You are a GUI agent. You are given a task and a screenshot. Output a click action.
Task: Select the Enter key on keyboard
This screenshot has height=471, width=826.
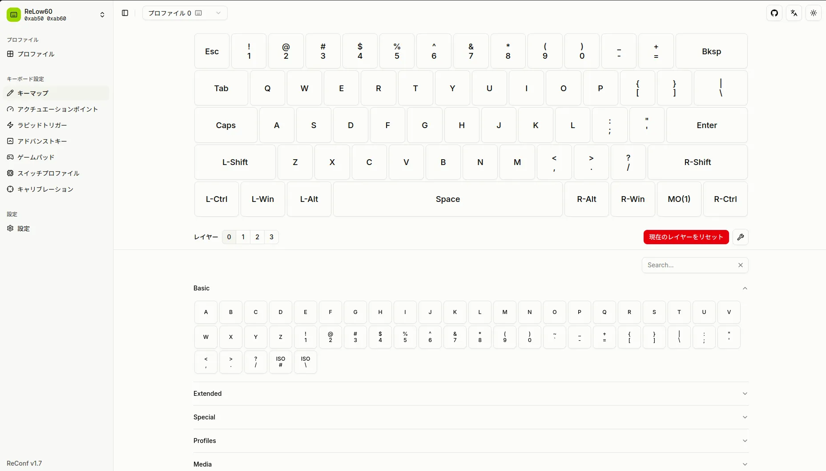(707, 125)
